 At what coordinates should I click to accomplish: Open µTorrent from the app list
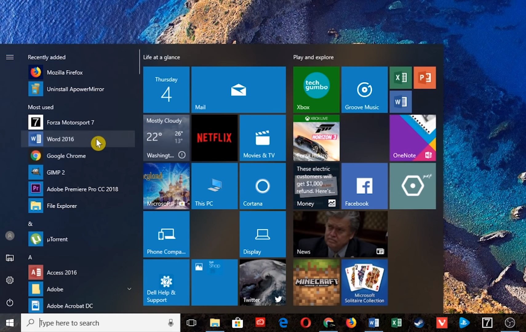click(x=57, y=239)
